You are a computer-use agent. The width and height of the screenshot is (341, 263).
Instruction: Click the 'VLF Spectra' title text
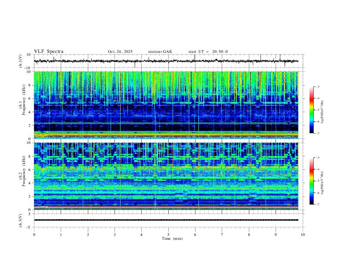click(x=49, y=52)
